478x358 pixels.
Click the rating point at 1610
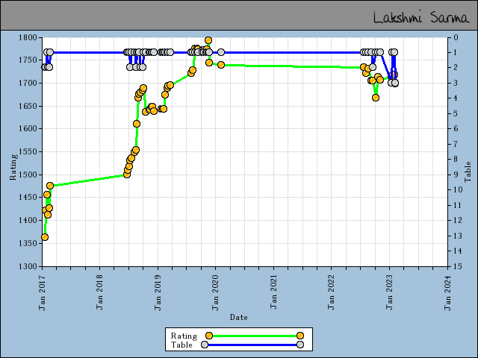137,124
